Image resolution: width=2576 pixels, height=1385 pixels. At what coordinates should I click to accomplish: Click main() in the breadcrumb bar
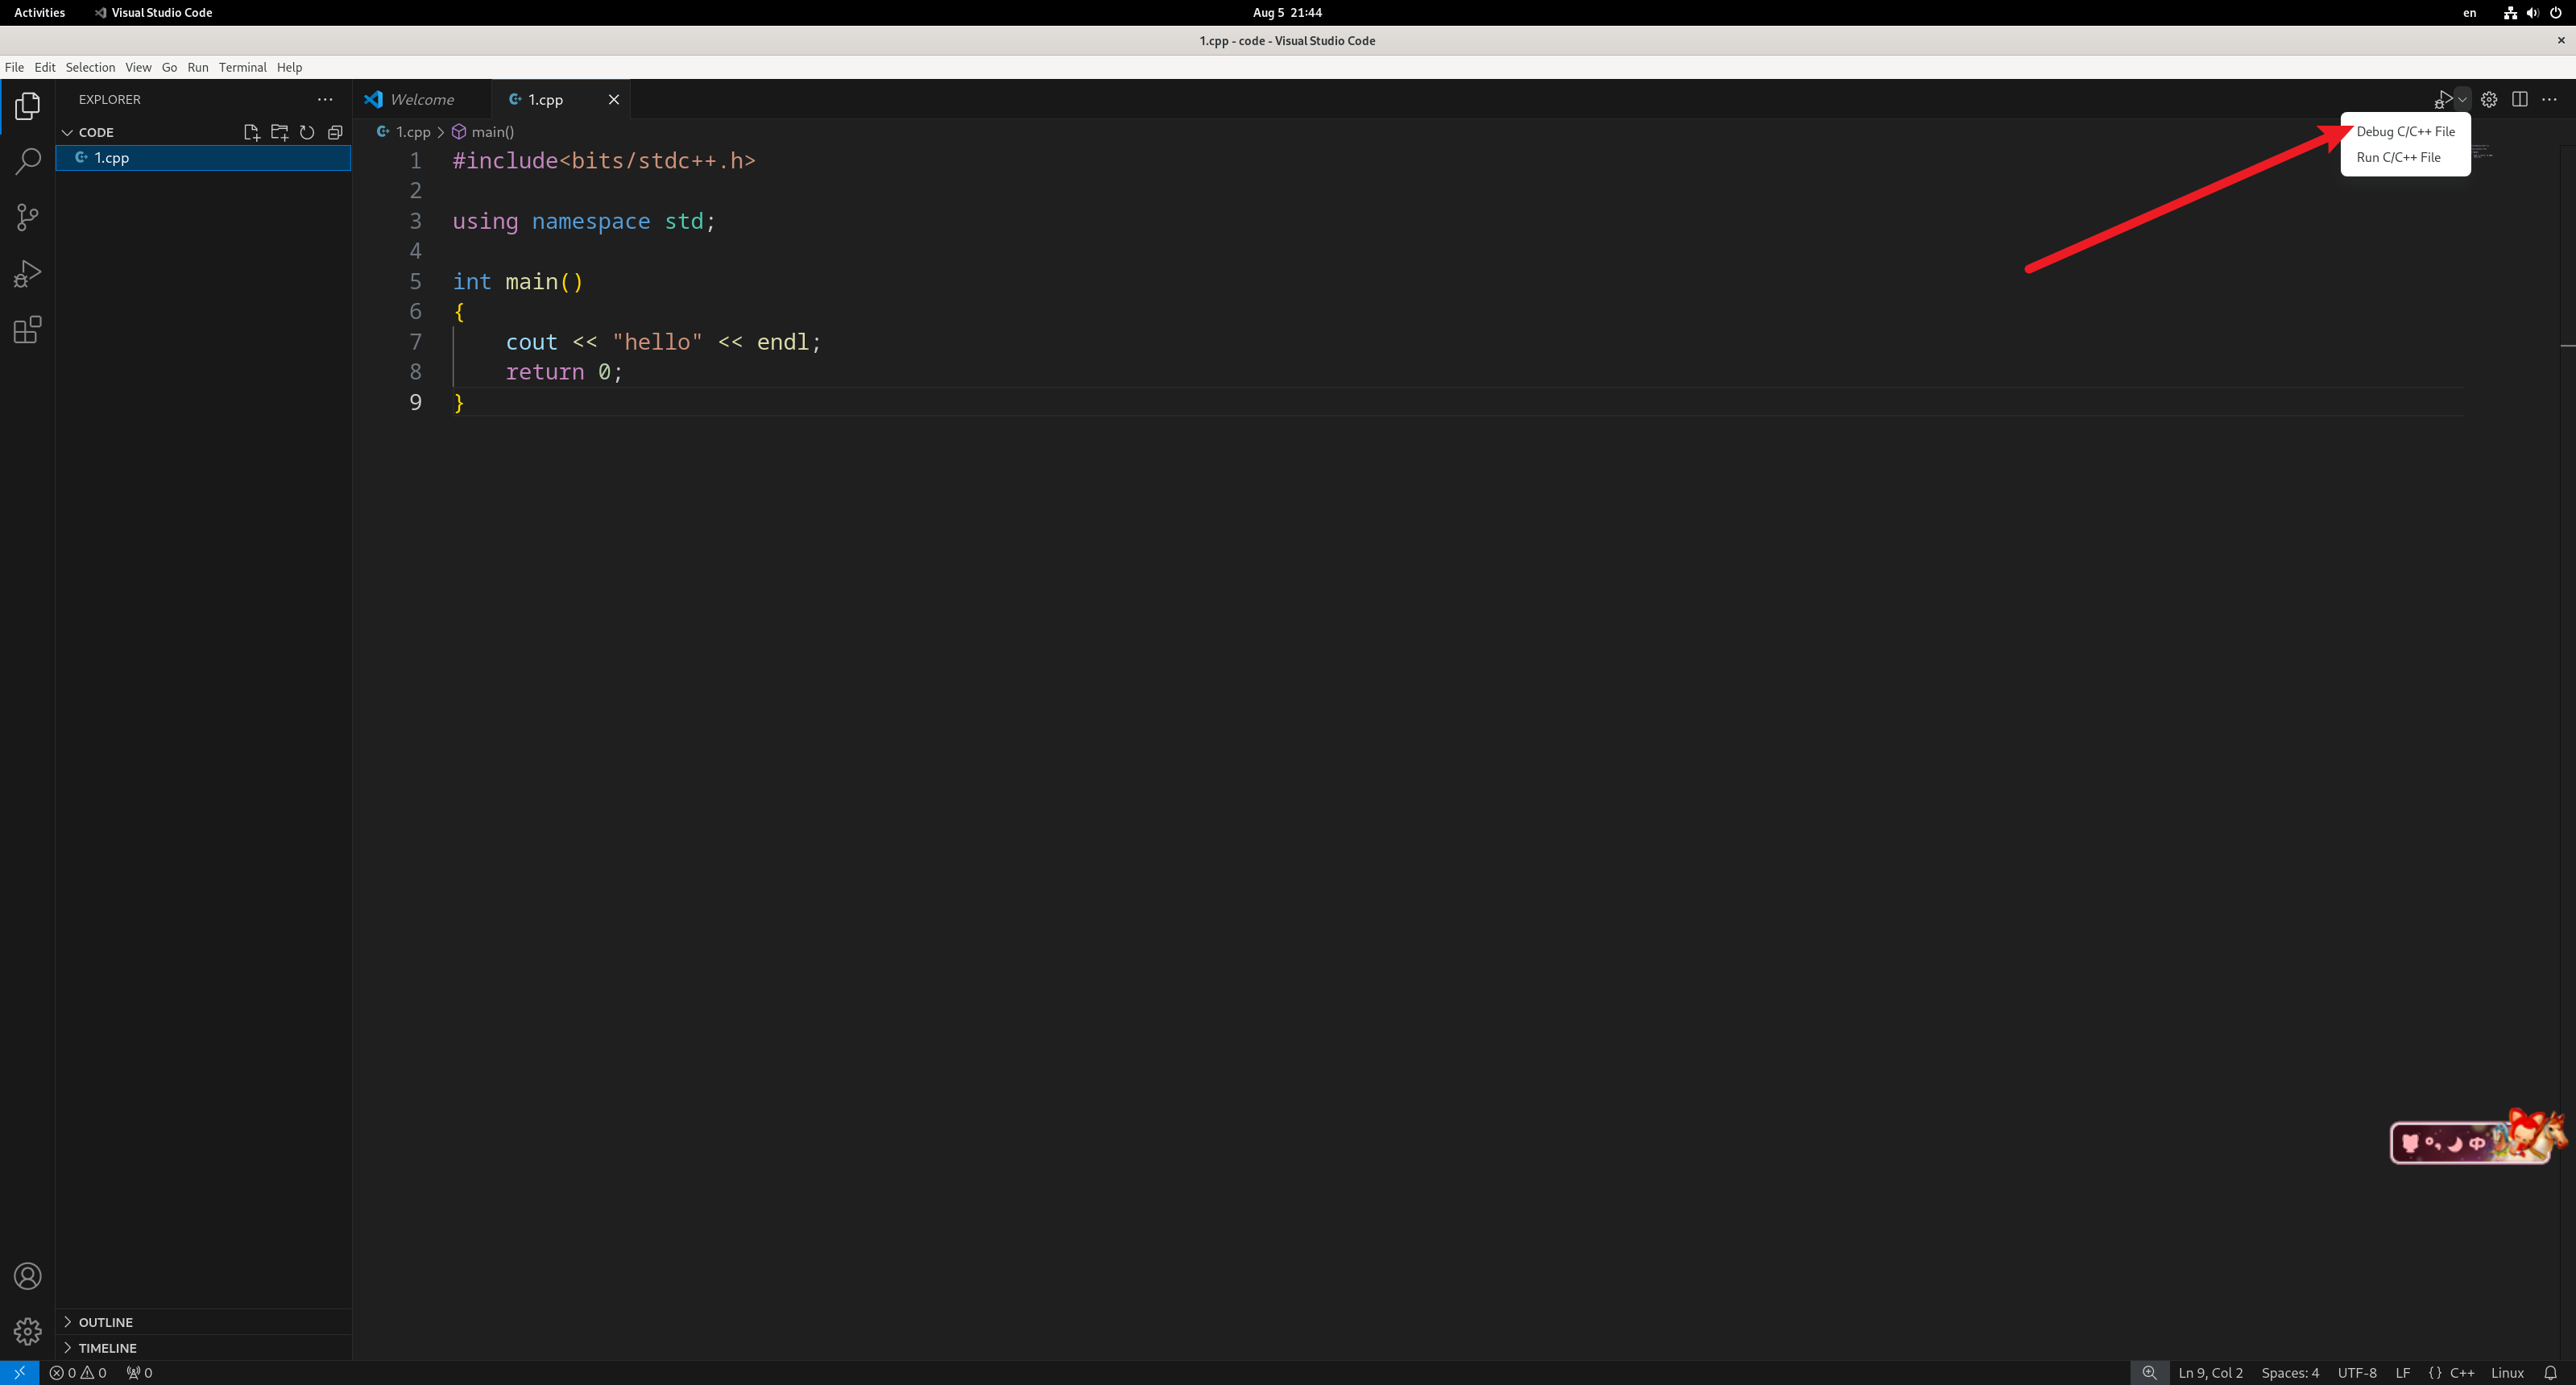click(x=494, y=131)
